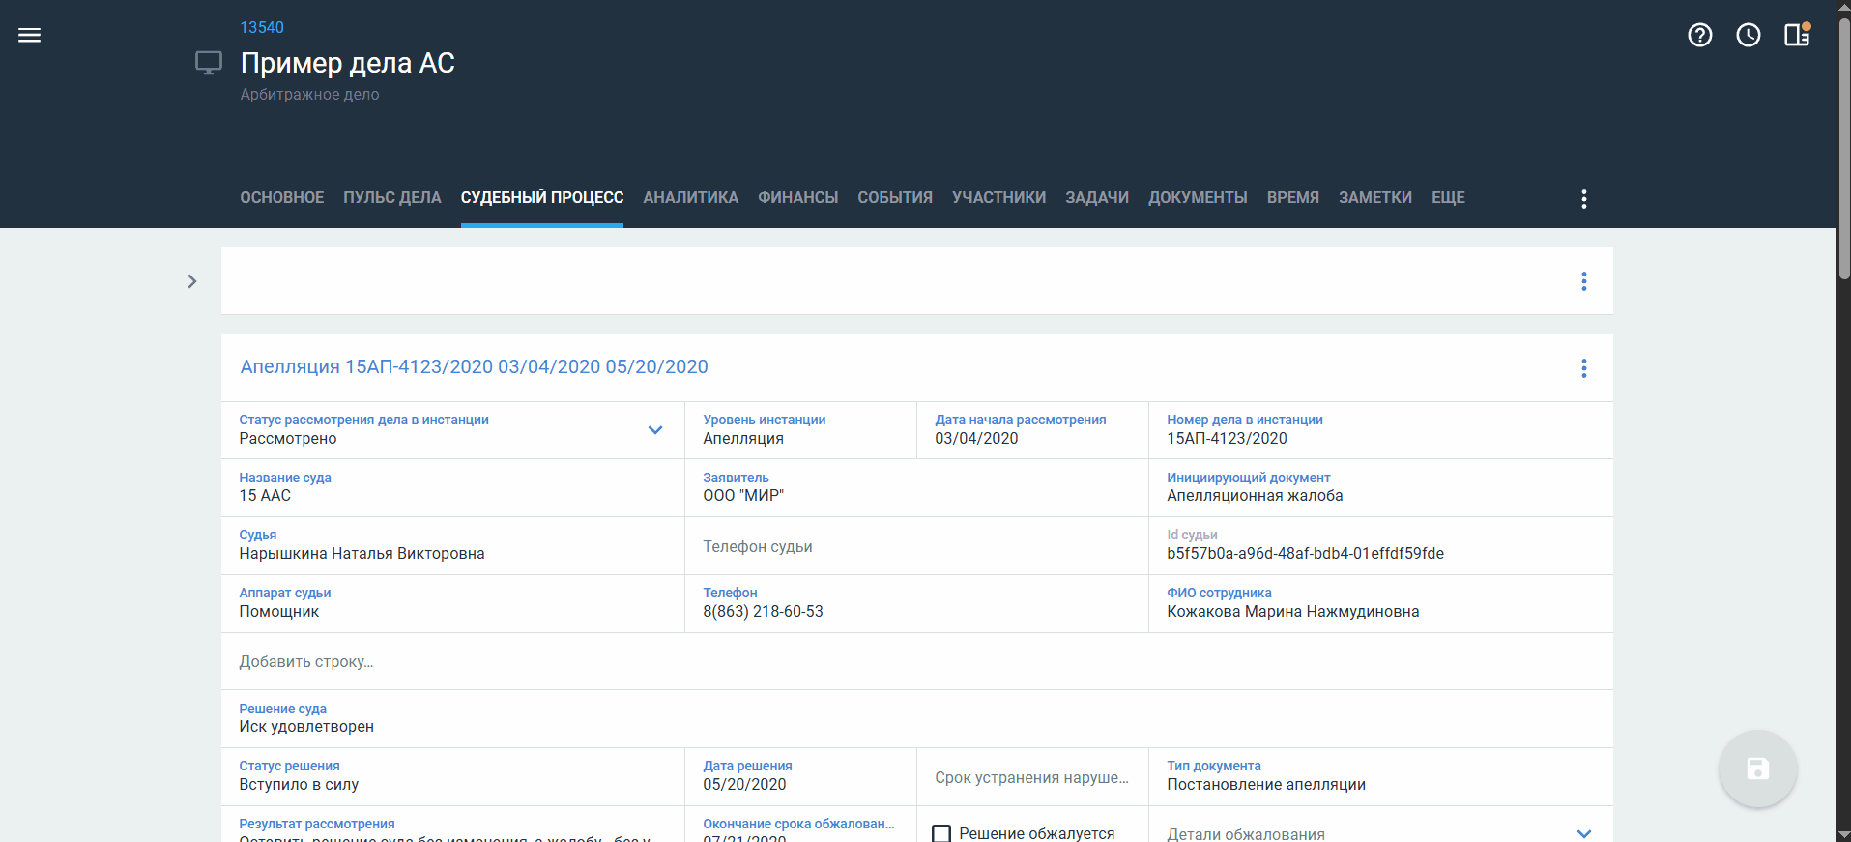Open three-dot menu of Апелляция card
Image resolution: width=1851 pixels, height=842 pixels.
(x=1583, y=368)
